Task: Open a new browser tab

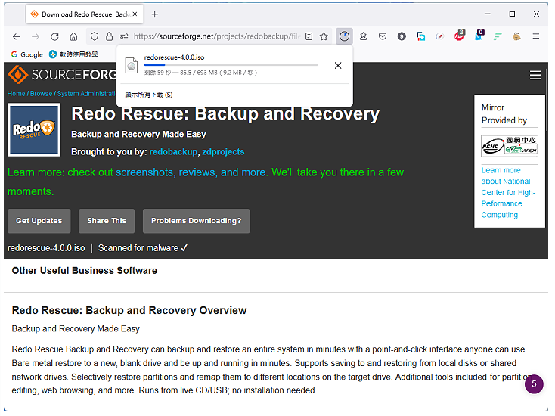Action: [x=155, y=14]
